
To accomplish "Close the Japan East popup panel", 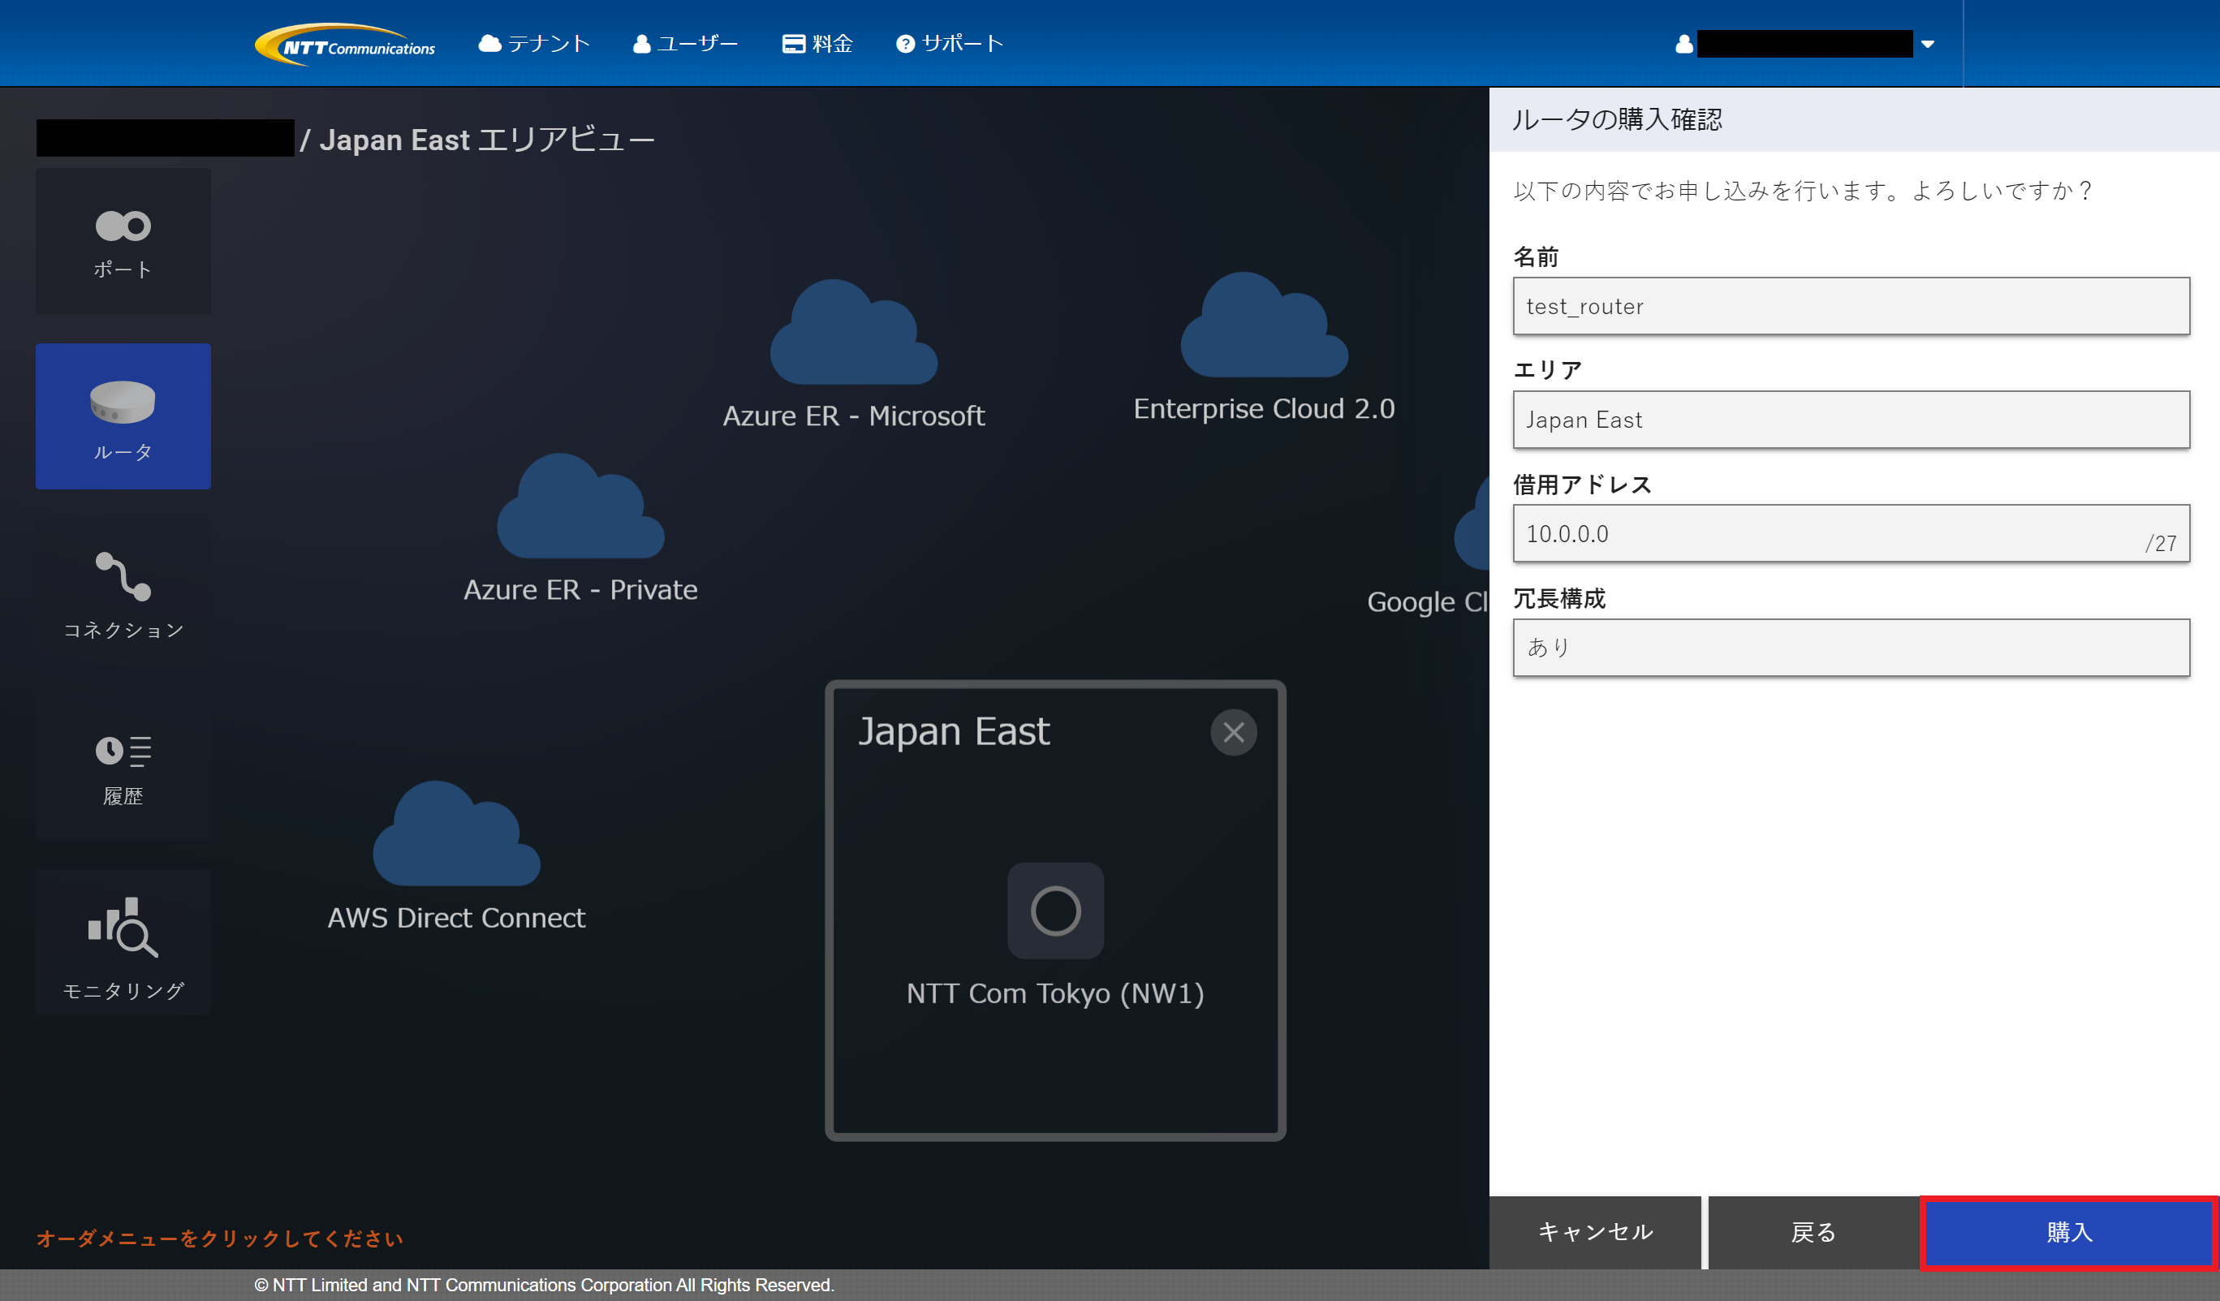I will [1232, 732].
